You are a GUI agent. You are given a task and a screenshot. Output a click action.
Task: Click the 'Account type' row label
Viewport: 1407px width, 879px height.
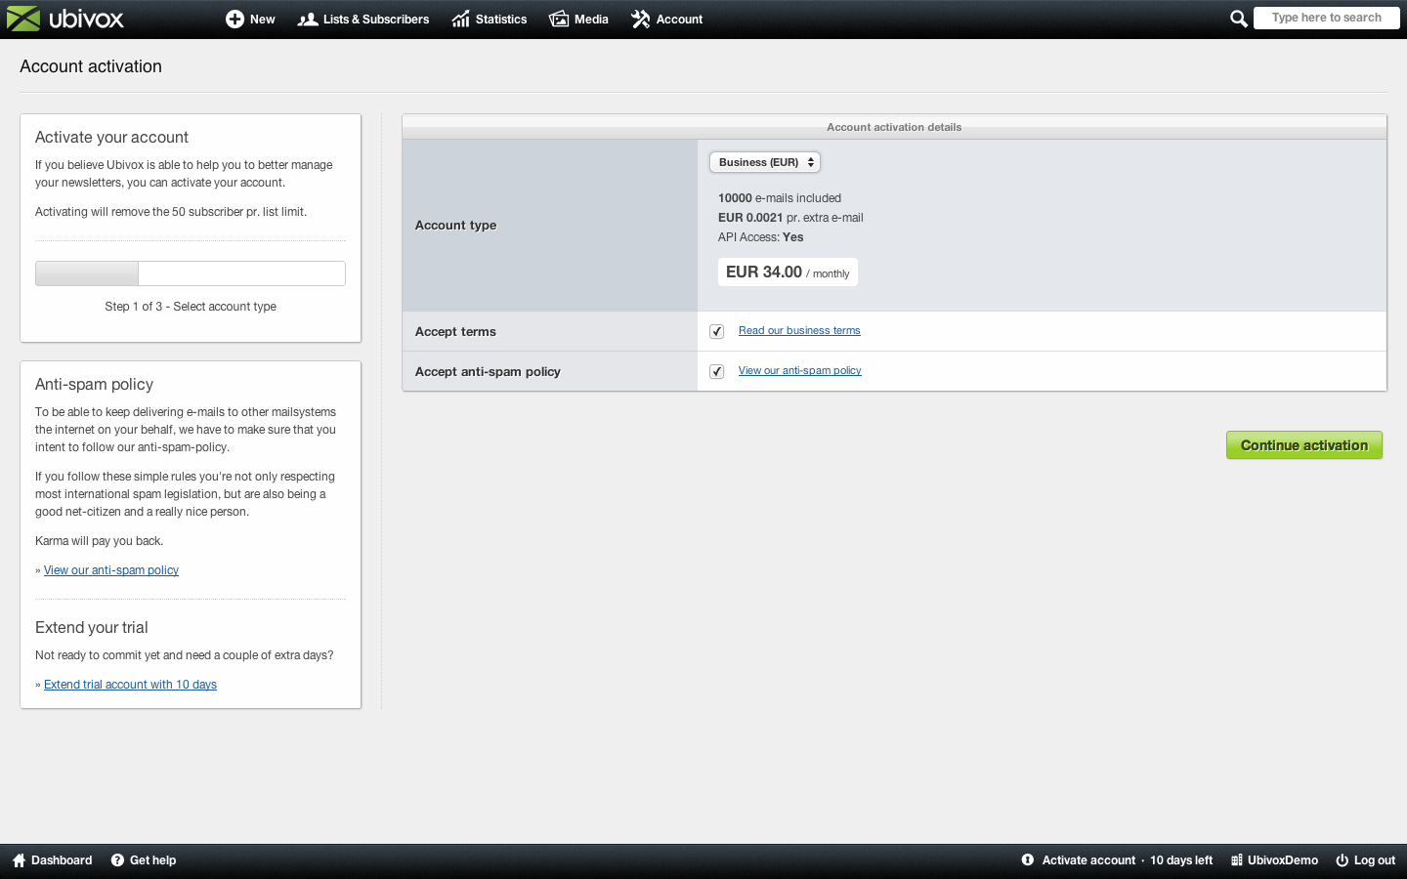point(455,226)
